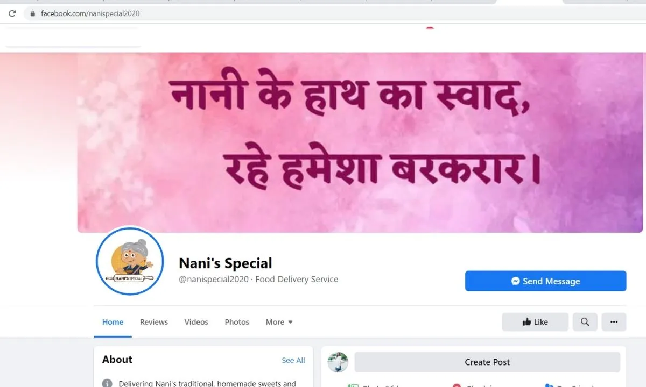Click the See All link in About
The width and height of the screenshot is (646, 387).
pyautogui.click(x=293, y=361)
